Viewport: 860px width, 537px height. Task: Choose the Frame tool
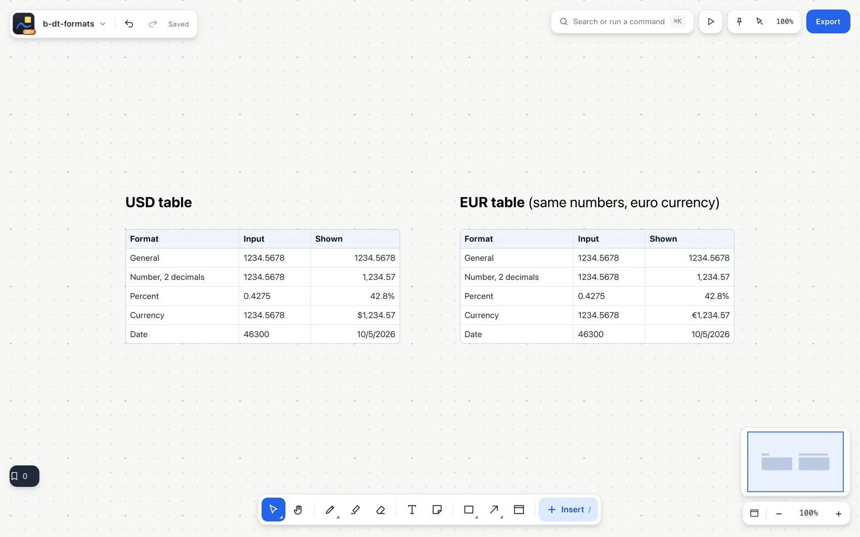pyautogui.click(x=519, y=510)
